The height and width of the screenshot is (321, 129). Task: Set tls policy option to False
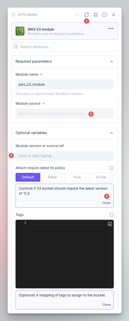click(52, 177)
